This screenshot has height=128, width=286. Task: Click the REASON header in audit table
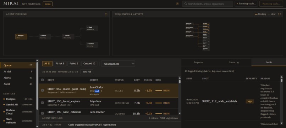(265, 78)
